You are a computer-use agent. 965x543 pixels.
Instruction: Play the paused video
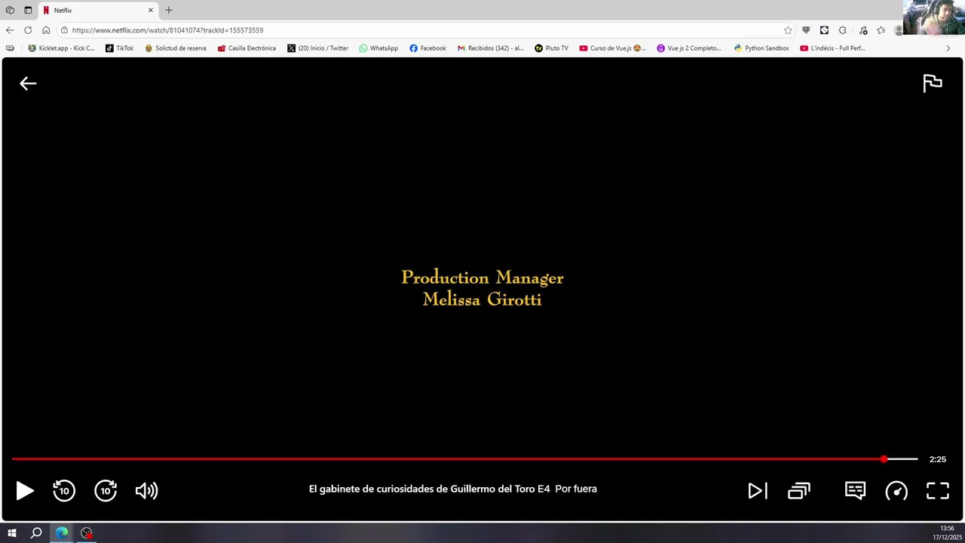click(x=24, y=491)
